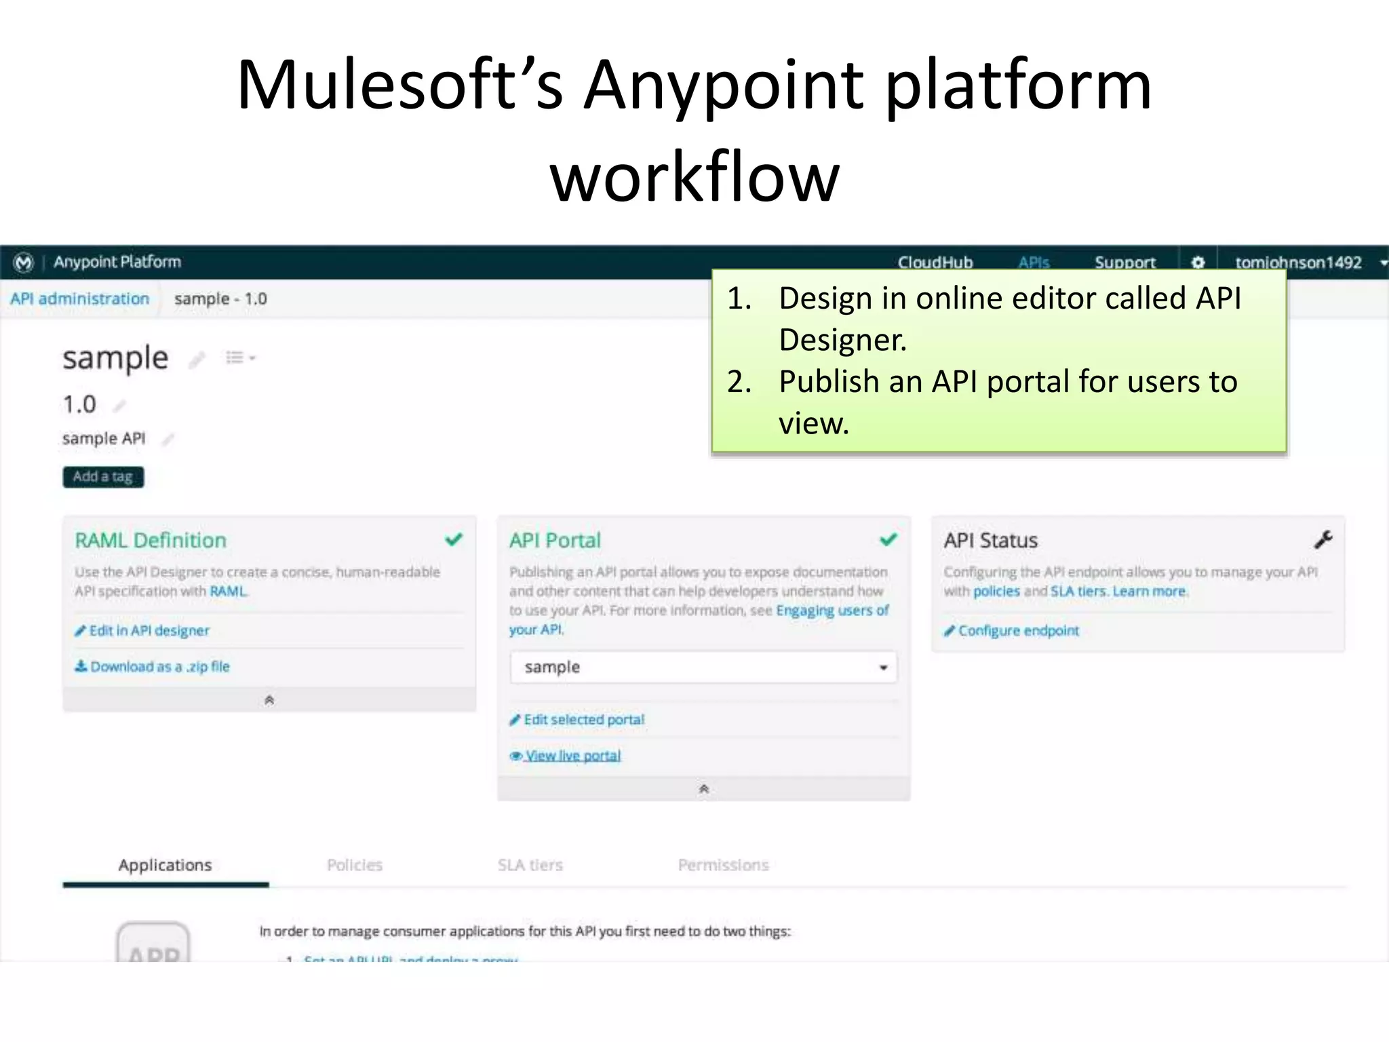
Task: Edit version 1.0 with pencil icon
Action: click(x=119, y=406)
